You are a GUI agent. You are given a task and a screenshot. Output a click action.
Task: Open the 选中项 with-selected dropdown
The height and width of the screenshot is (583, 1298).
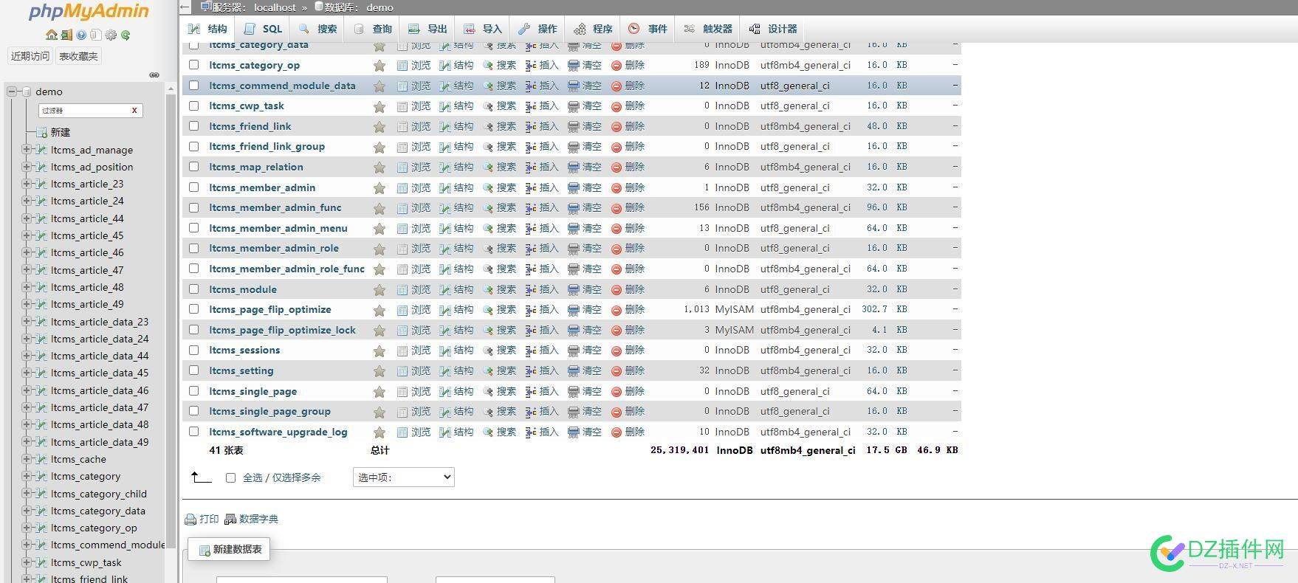point(404,477)
